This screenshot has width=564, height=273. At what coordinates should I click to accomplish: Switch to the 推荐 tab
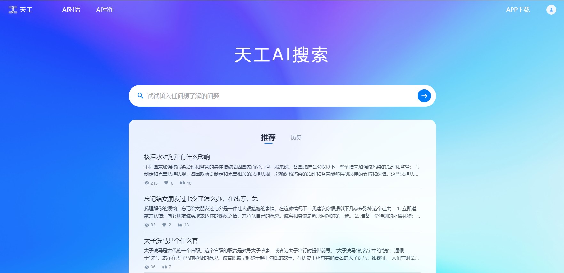click(268, 137)
